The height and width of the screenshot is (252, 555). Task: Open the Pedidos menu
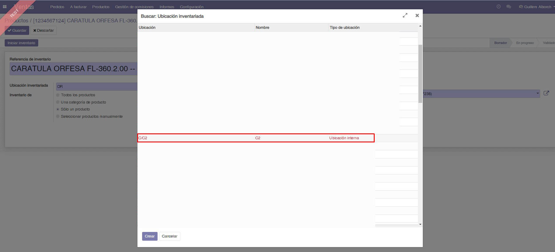[x=57, y=7]
